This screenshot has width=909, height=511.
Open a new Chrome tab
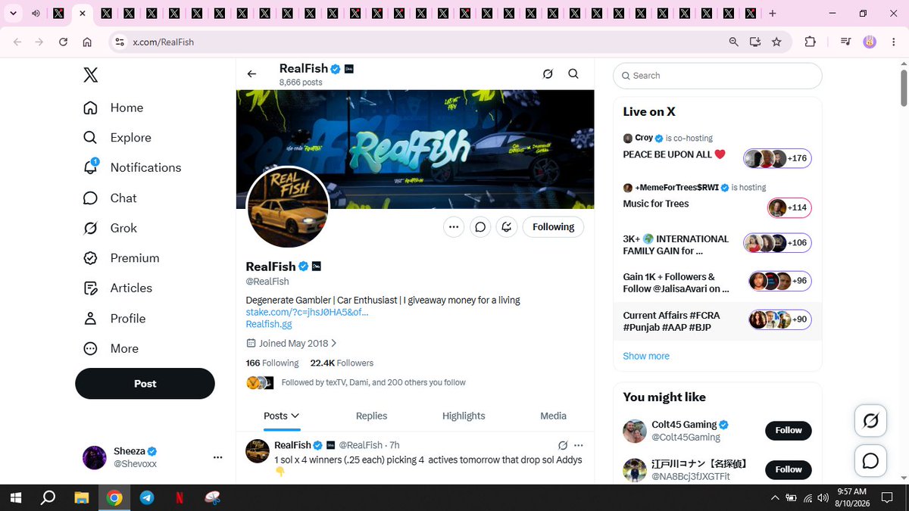tap(772, 14)
